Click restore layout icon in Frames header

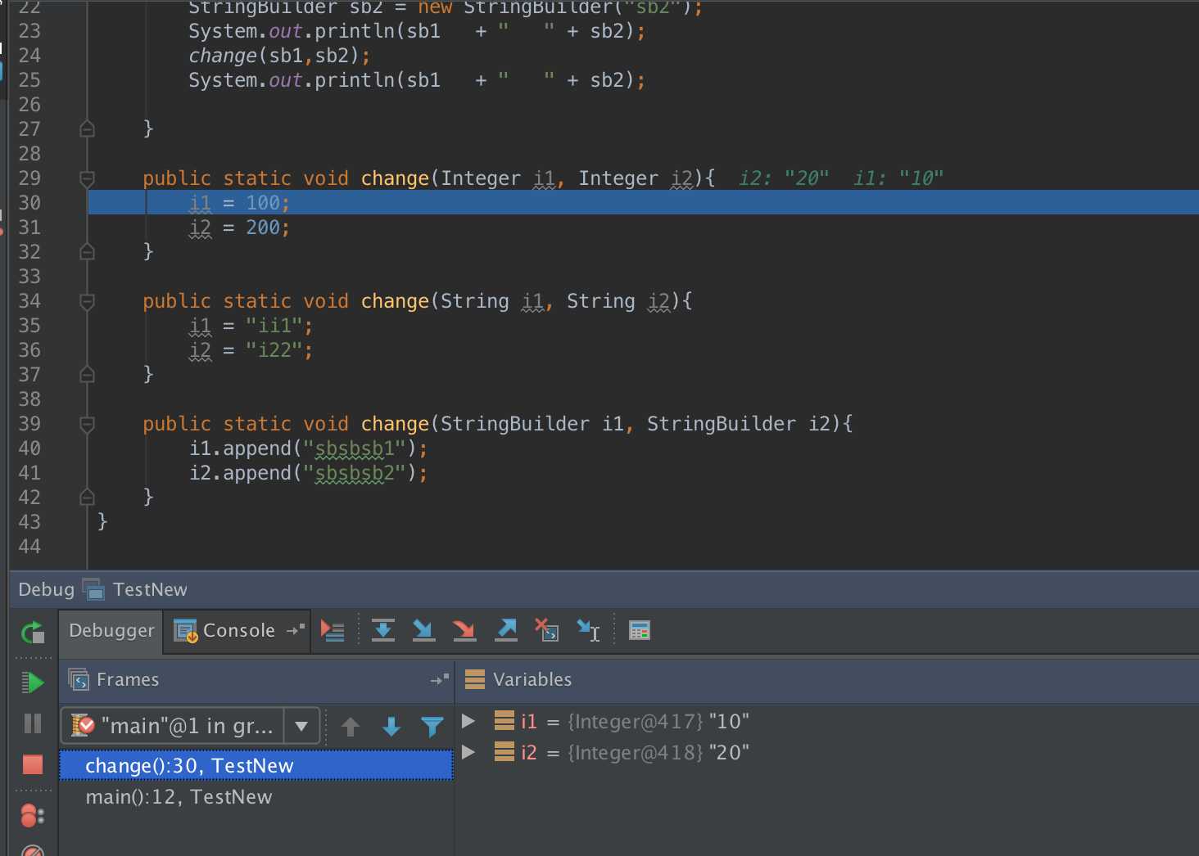tap(440, 679)
